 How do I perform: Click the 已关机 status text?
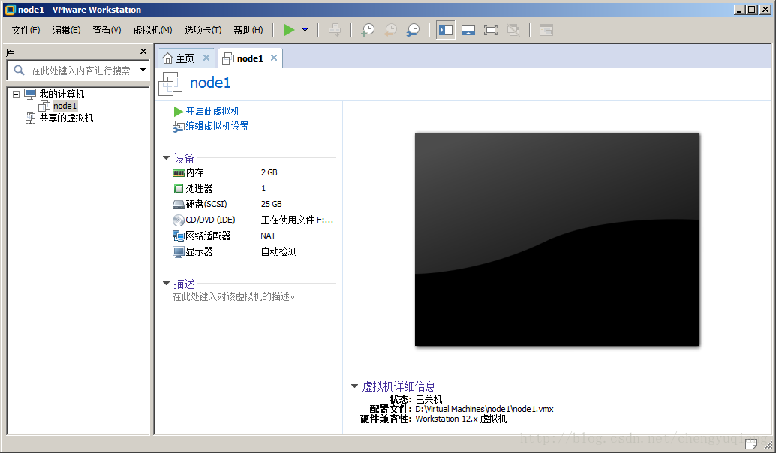(429, 399)
